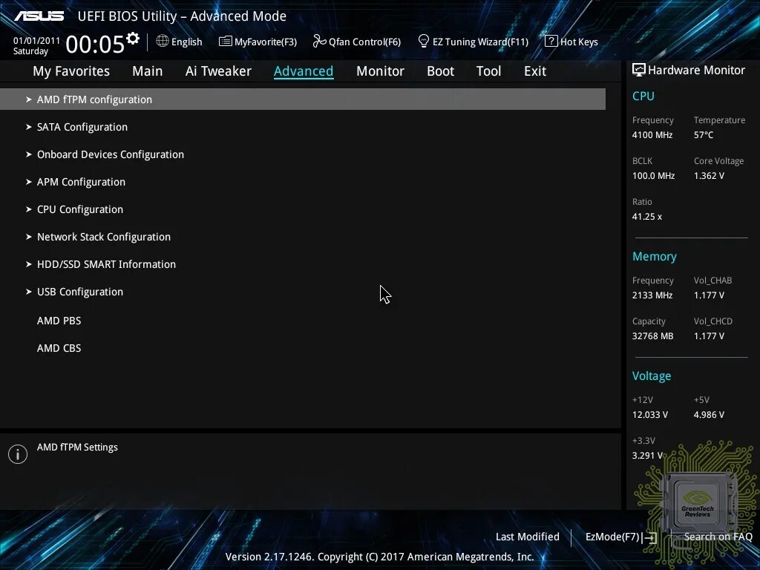Click the memory frequency value 2133 MHz

coord(652,295)
